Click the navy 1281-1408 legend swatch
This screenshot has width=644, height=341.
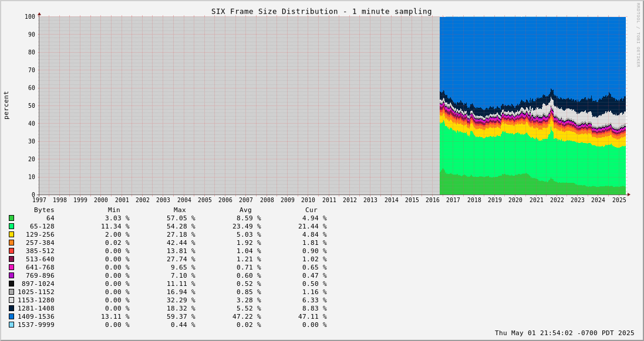(12, 308)
